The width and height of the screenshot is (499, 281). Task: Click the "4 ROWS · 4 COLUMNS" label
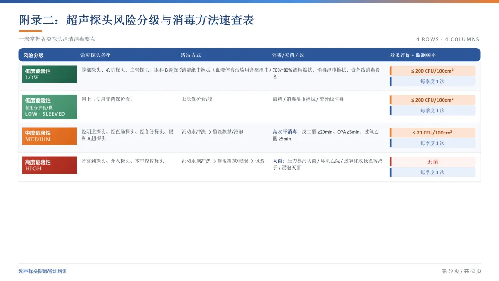click(447, 39)
